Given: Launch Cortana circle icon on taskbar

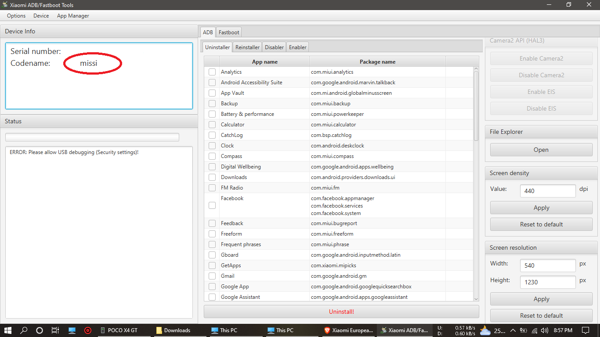Looking at the screenshot, I should (x=40, y=330).
